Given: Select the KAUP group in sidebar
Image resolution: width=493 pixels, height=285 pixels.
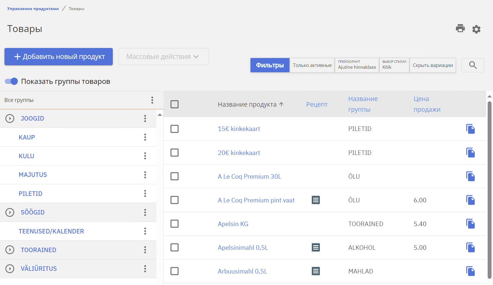Looking at the screenshot, I should pos(27,137).
